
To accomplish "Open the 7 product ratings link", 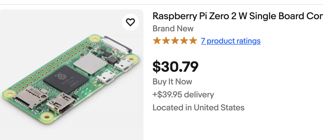I will [230, 41].
